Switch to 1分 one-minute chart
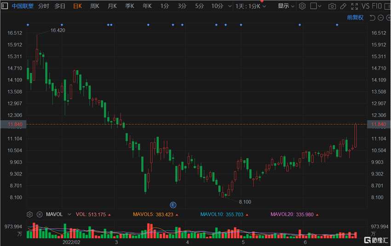Image resolution: width=391 pixels, height=246 pixels. 164,6
